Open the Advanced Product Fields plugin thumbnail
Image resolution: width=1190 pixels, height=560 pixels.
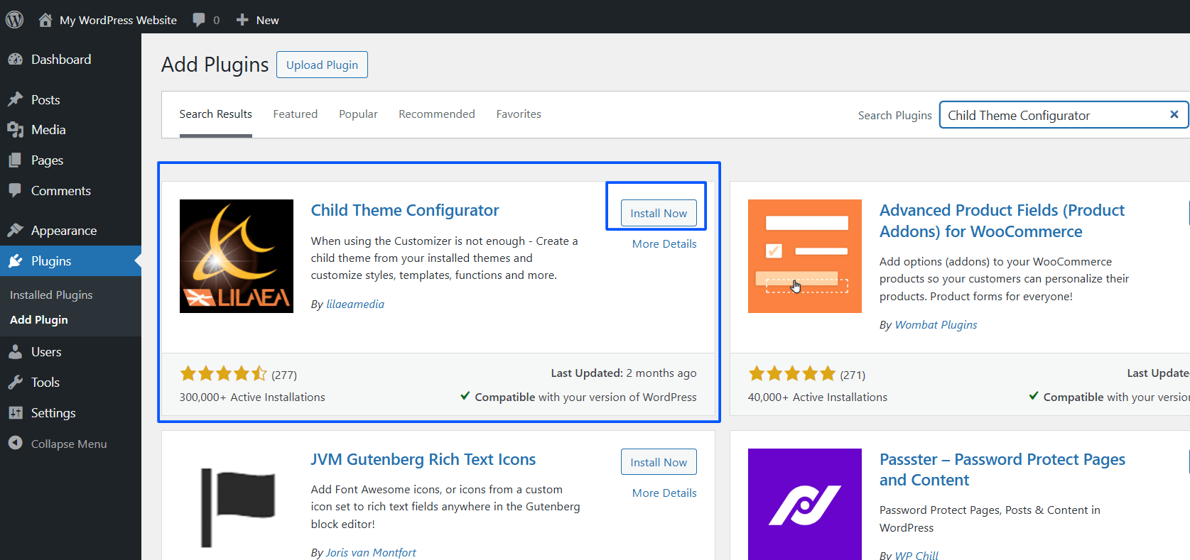point(805,256)
